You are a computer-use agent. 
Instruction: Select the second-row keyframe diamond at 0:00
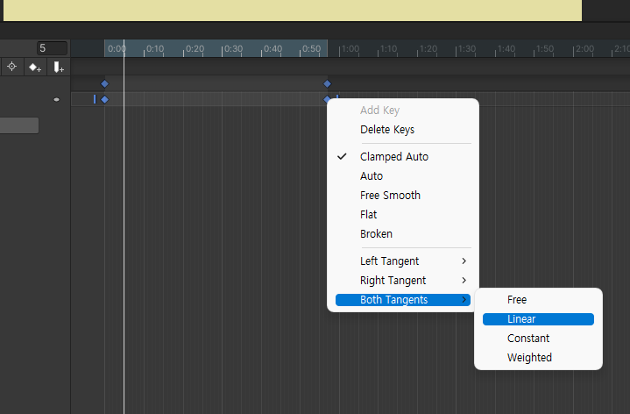tap(104, 100)
